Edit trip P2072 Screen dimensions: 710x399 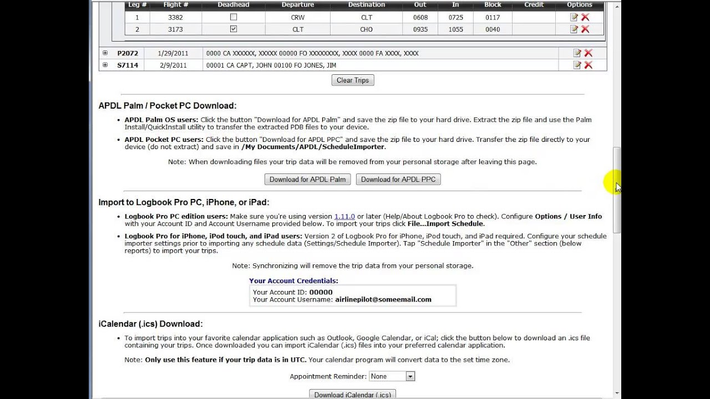(577, 53)
